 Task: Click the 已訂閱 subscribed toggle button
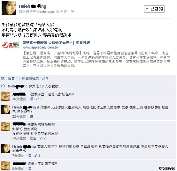(154, 9)
